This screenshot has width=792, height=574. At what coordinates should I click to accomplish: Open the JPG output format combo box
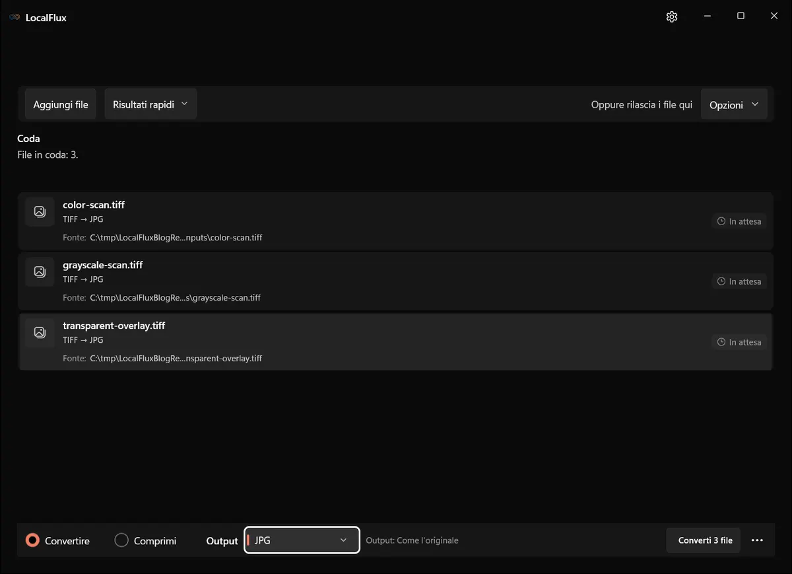pyautogui.click(x=302, y=540)
